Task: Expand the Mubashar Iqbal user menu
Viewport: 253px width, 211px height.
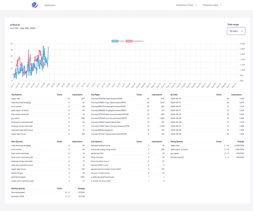Action: click(212, 5)
